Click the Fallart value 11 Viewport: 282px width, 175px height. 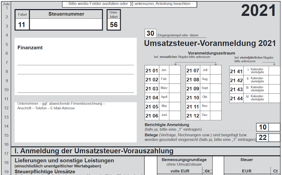click(x=22, y=25)
